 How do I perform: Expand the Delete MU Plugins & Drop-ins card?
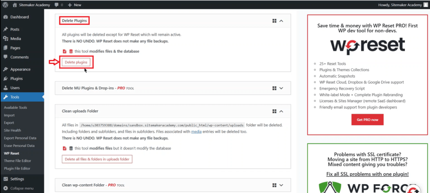[x=281, y=88]
